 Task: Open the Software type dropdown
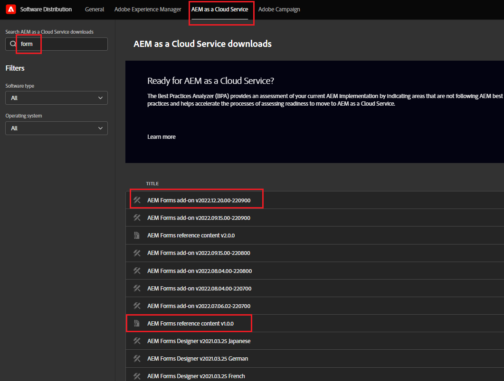[56, 98]
